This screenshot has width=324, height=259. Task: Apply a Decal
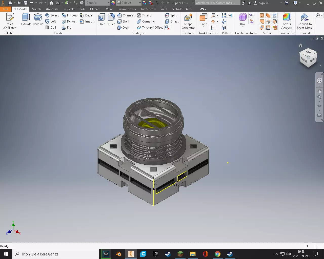pos(86,15)
